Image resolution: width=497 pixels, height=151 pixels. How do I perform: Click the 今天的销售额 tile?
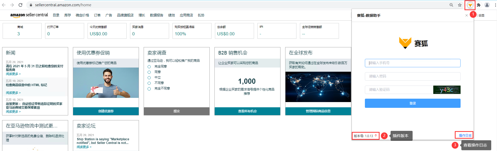107,31
